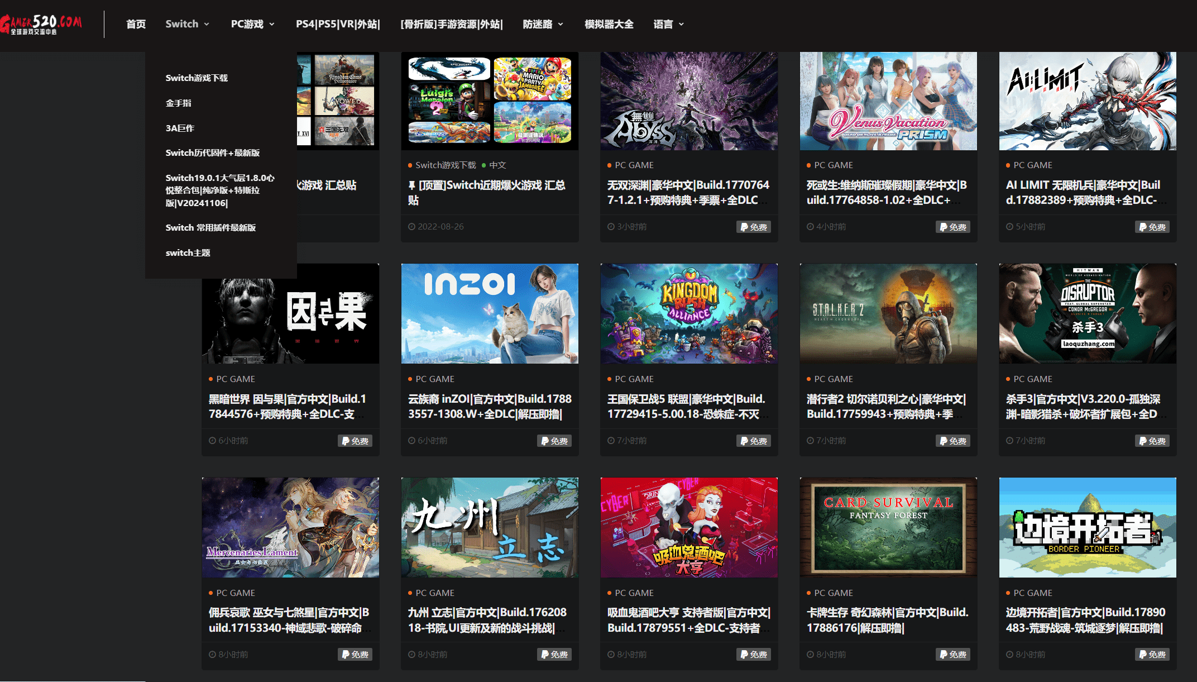Open the Kingdom Rush Alliance game thumbnail
This screenshot has height=682, width=1197.
689,313
